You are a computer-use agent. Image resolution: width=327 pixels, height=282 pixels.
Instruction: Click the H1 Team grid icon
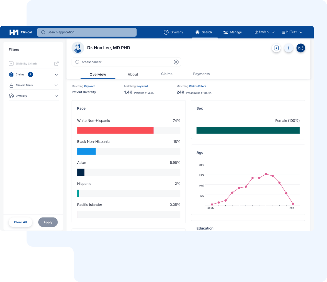(x=283, y=32)
